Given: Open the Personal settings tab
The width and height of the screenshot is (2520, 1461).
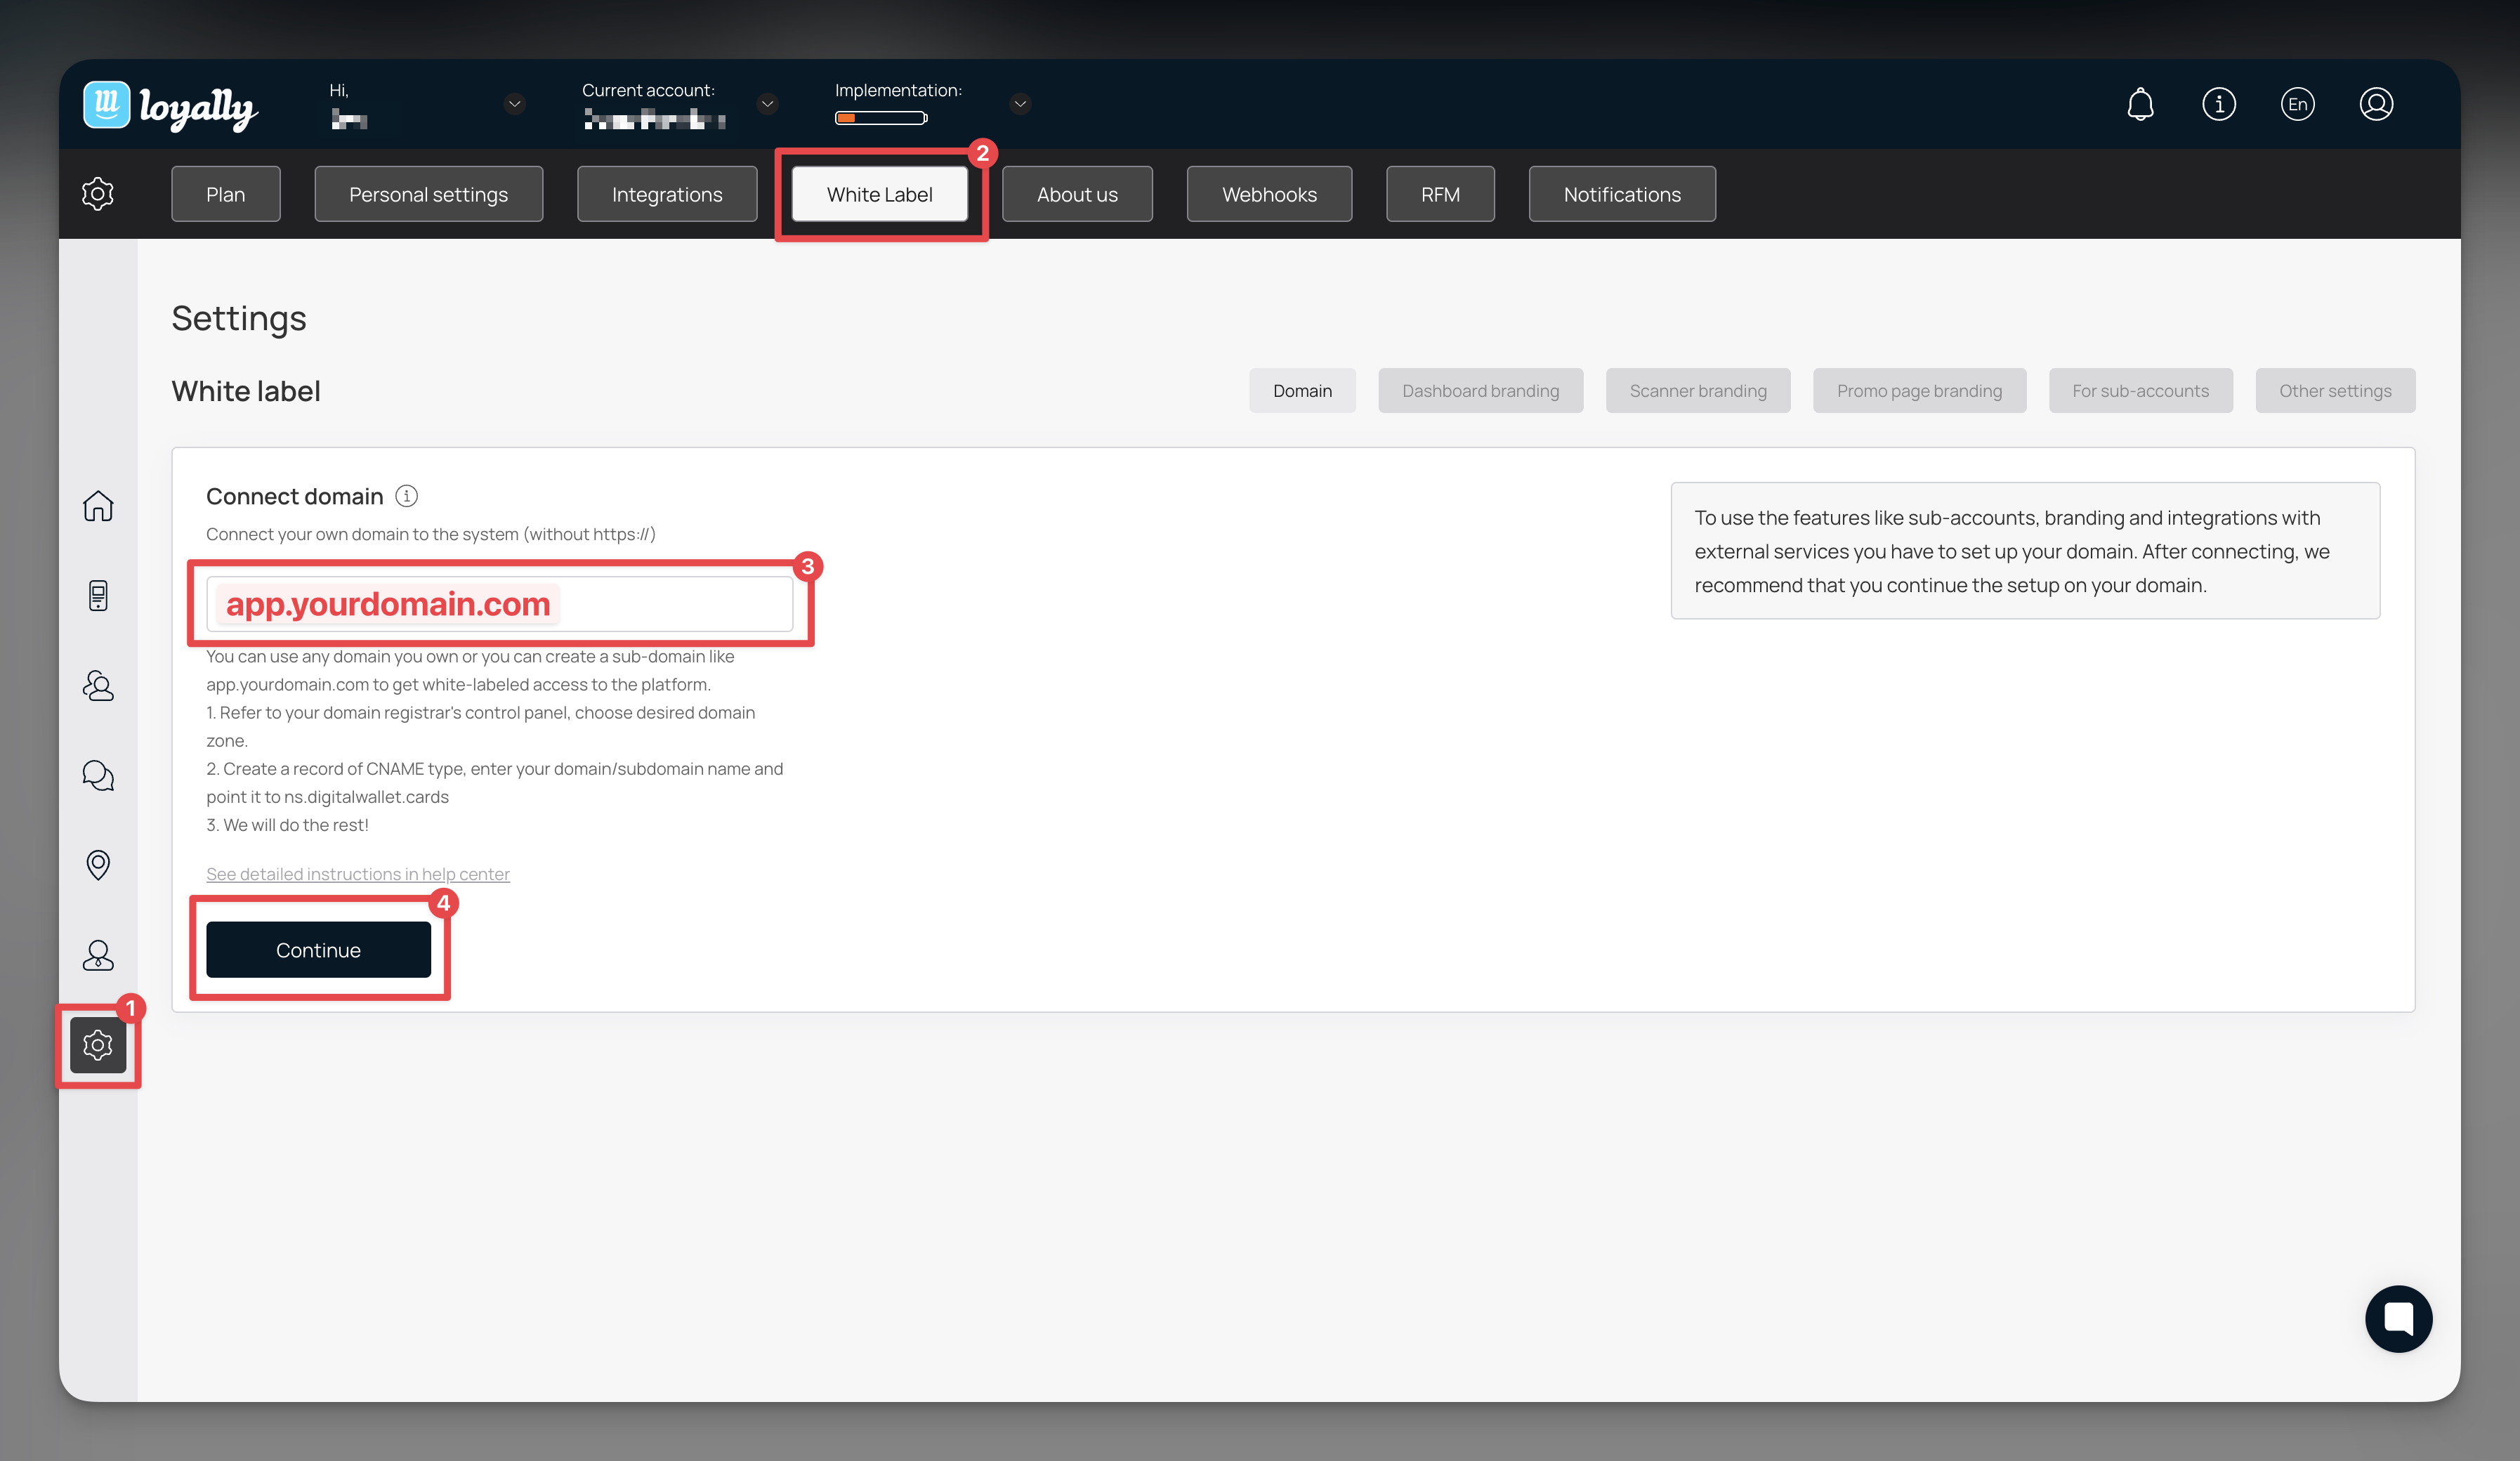Looking at the screenshot, I should (428, 194).
